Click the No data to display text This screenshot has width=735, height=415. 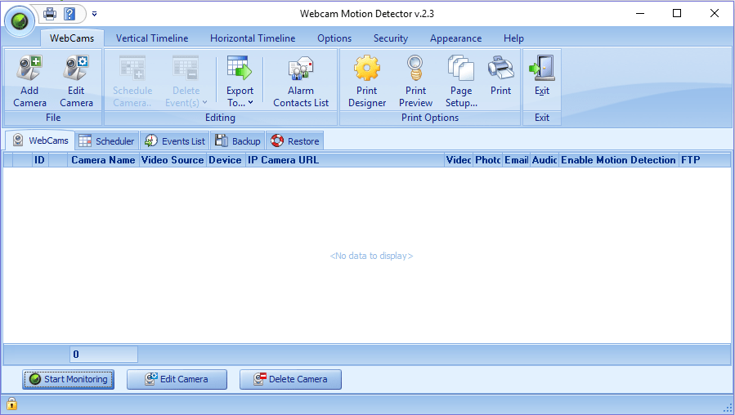[371, 256]
